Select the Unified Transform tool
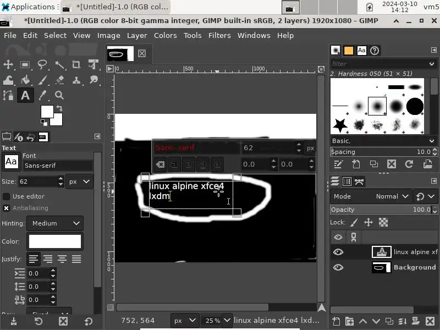The height and width of the screenshot is (330, 440). [x=93, y=64]
